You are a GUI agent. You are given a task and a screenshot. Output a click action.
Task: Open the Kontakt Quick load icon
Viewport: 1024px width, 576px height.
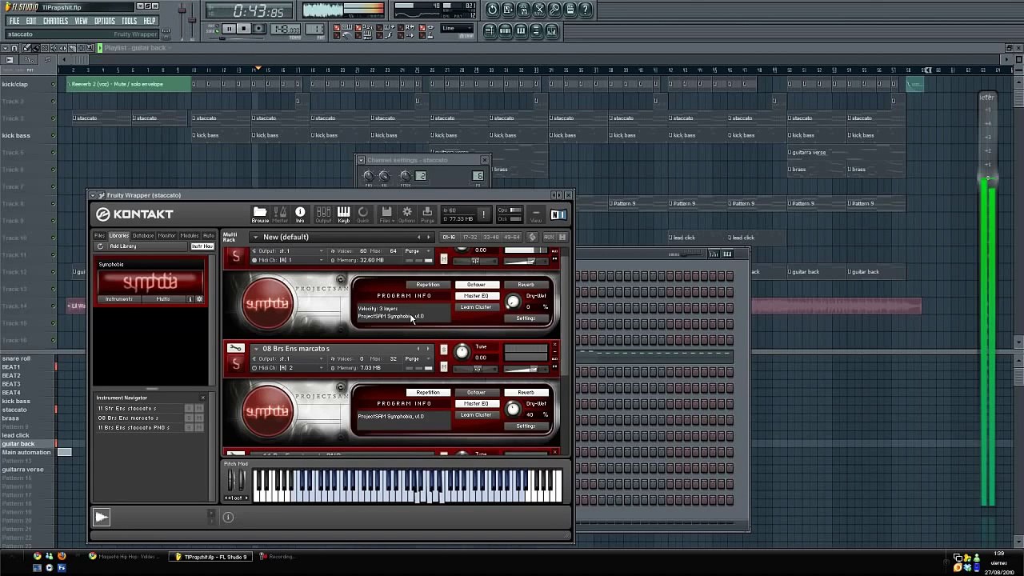(363, 214)
